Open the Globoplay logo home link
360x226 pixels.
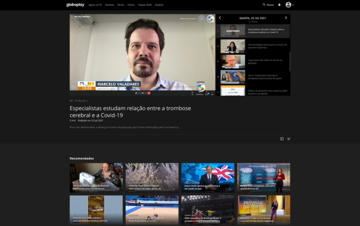[75, 5]
